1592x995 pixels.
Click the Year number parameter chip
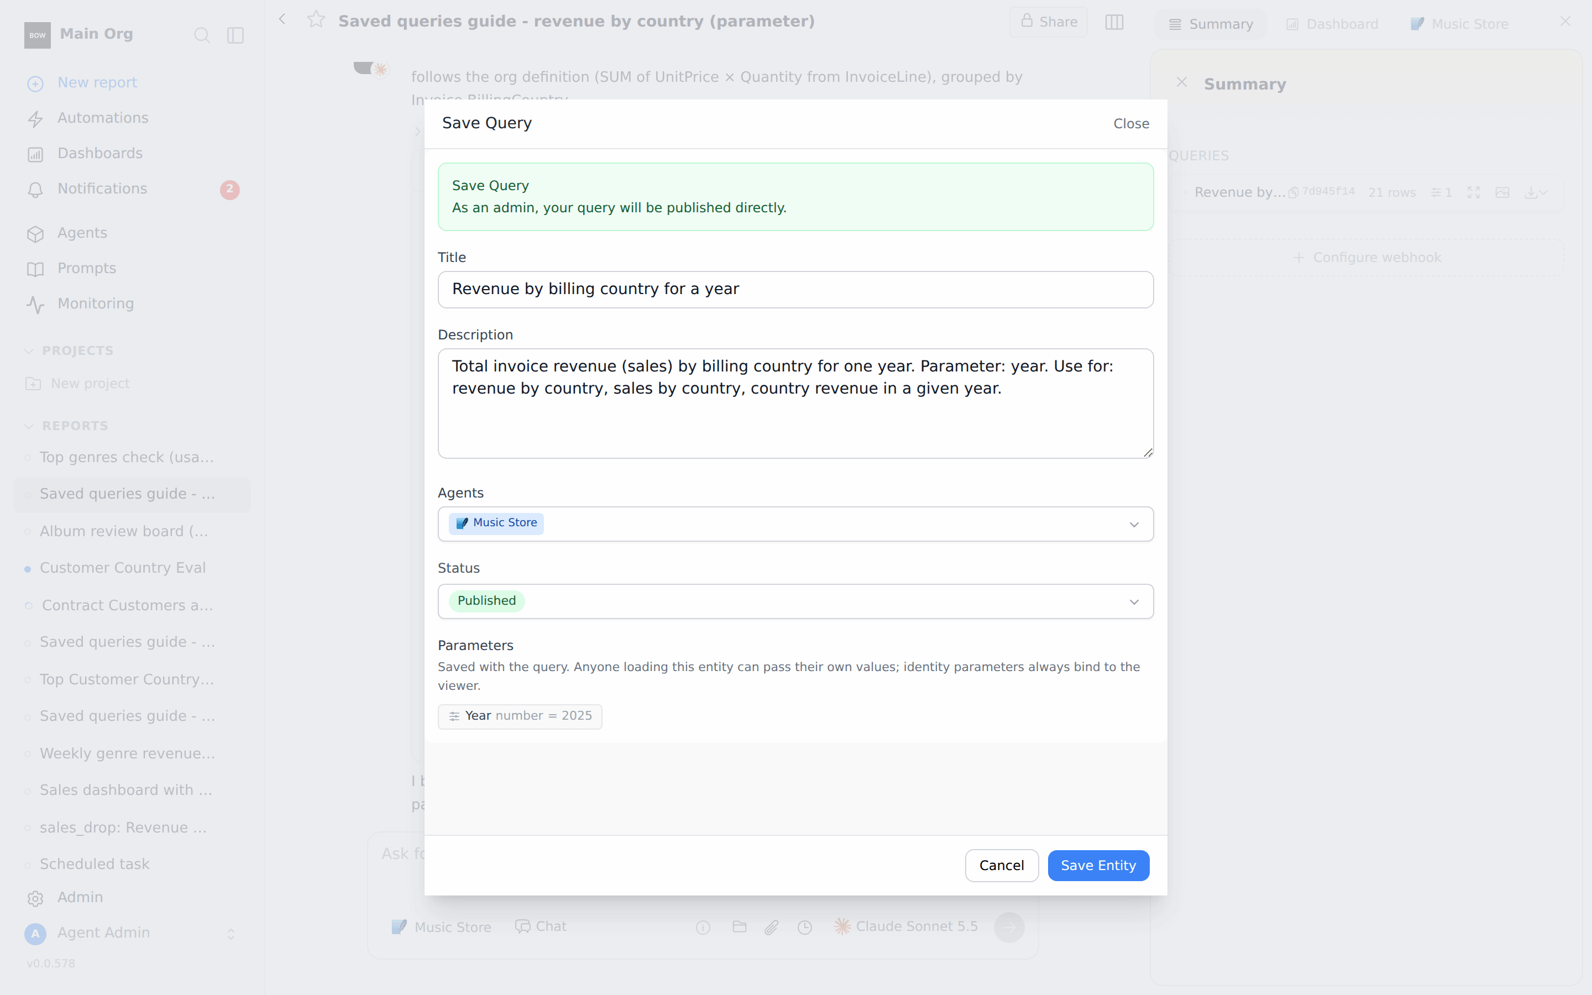(x=520, y=716)
